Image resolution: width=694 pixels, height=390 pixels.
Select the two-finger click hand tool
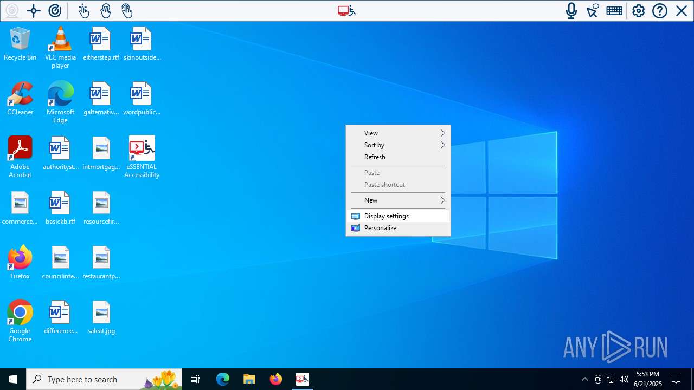coord(105,11)
